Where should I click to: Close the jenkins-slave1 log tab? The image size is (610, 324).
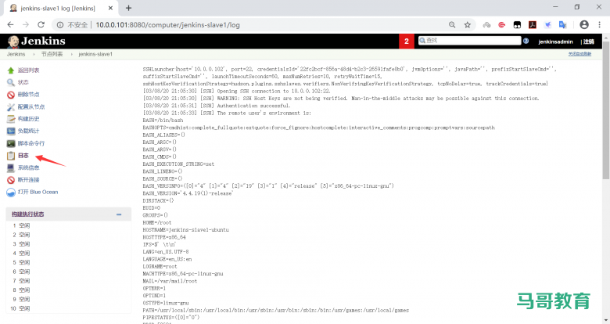point(110,8)
